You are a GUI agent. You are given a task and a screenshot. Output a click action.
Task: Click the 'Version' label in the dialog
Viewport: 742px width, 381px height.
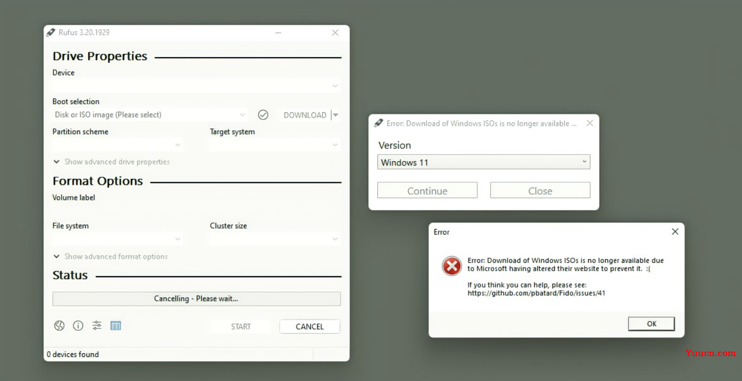coord(395,145)
